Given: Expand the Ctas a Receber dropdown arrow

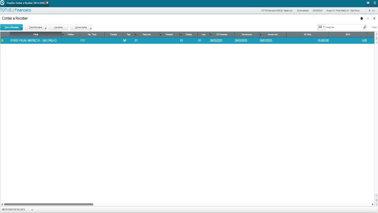Looking at the screenshot, I should coord(22,28).
